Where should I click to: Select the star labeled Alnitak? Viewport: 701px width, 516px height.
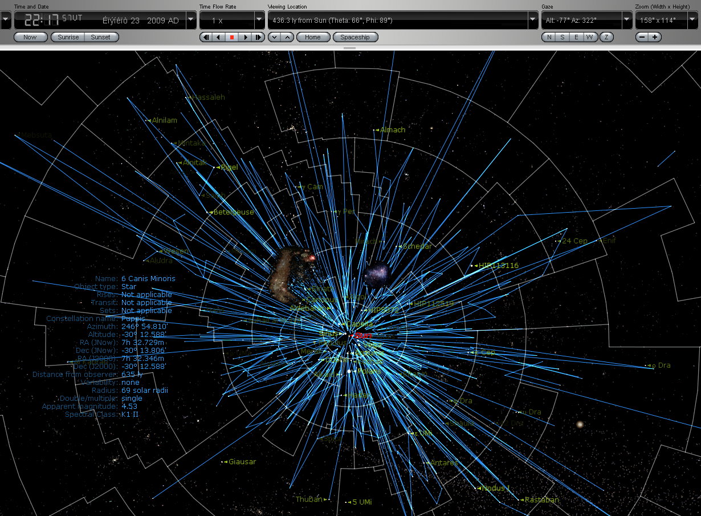coord(194,162)
